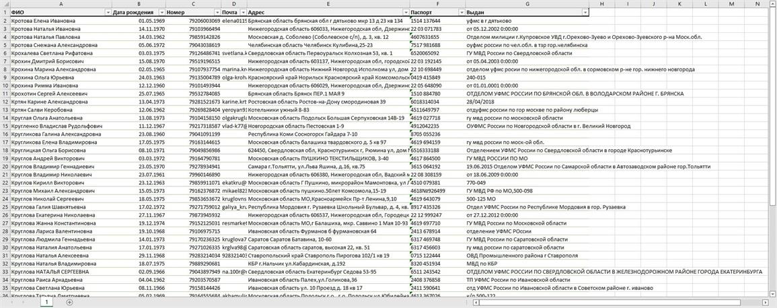Open the Дата рождения filter dropdown
The image size is (777, 308).
[162, 12]
